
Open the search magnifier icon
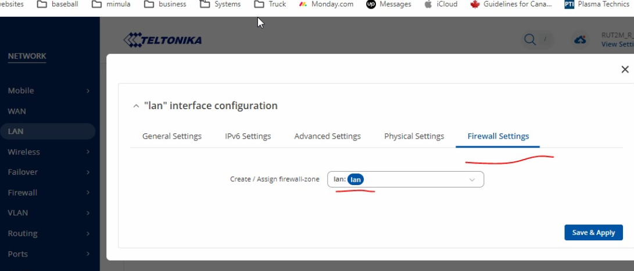click(x=529, y=39)
